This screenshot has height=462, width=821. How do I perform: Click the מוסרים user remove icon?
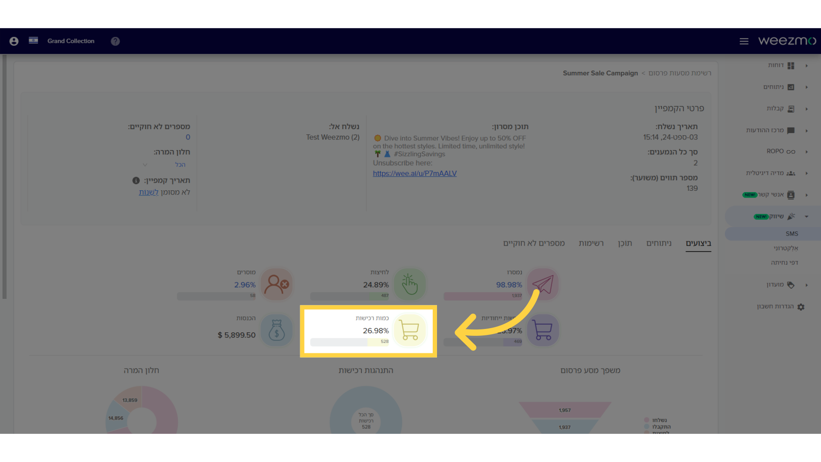(277, 284)
